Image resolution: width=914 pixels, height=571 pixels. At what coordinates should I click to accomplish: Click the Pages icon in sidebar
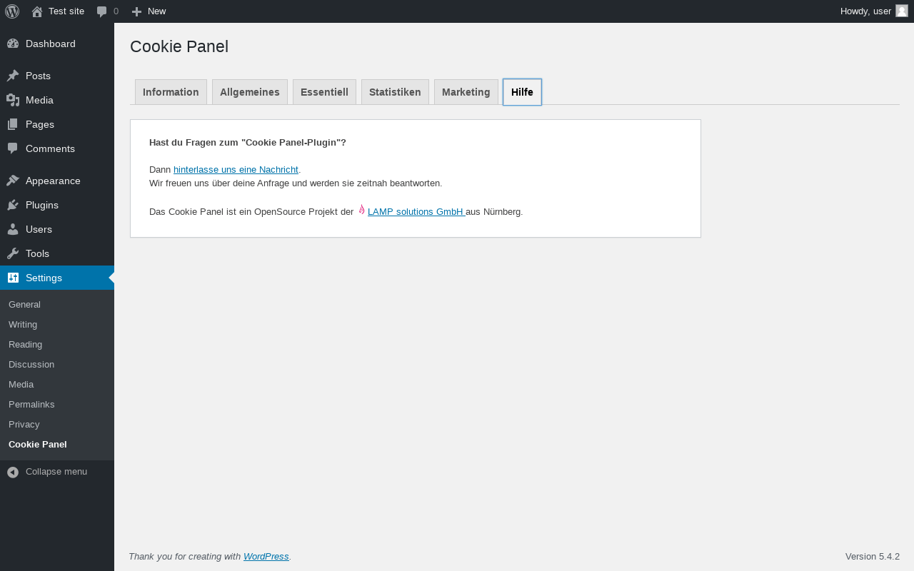point(13,124)
